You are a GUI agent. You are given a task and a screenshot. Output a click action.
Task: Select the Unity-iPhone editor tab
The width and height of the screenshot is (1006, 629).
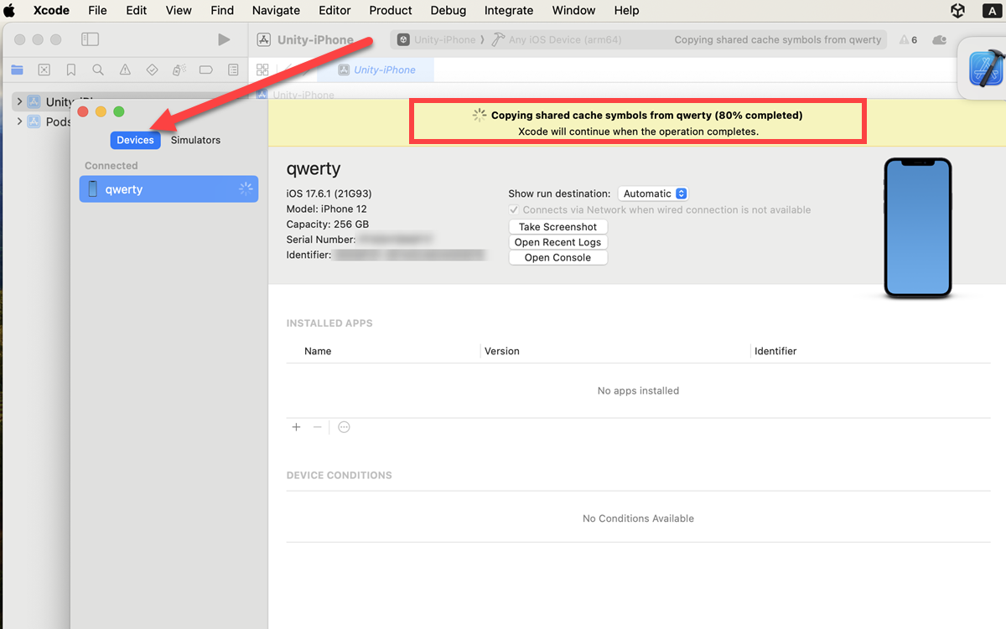(x=376, y=70)
